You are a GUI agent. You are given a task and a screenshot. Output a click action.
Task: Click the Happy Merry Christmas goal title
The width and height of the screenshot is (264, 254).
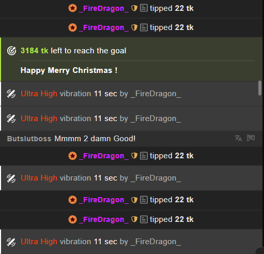tap(69, 70)
